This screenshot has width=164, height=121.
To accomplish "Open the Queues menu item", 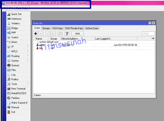I will [x=18, y=65].
